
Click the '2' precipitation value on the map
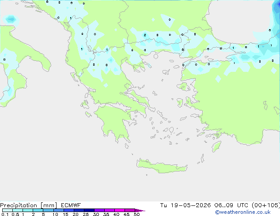[145, 35]
